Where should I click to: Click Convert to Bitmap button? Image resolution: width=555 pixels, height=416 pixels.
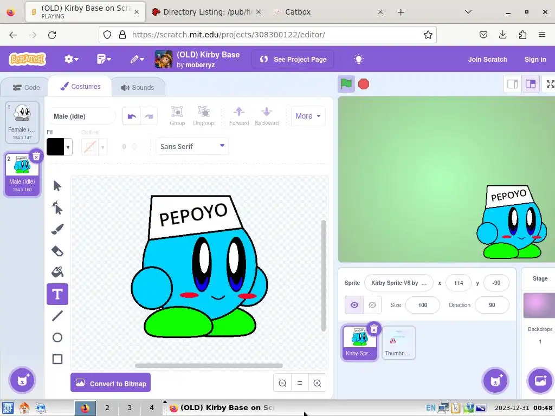click(x=111, y=383)
